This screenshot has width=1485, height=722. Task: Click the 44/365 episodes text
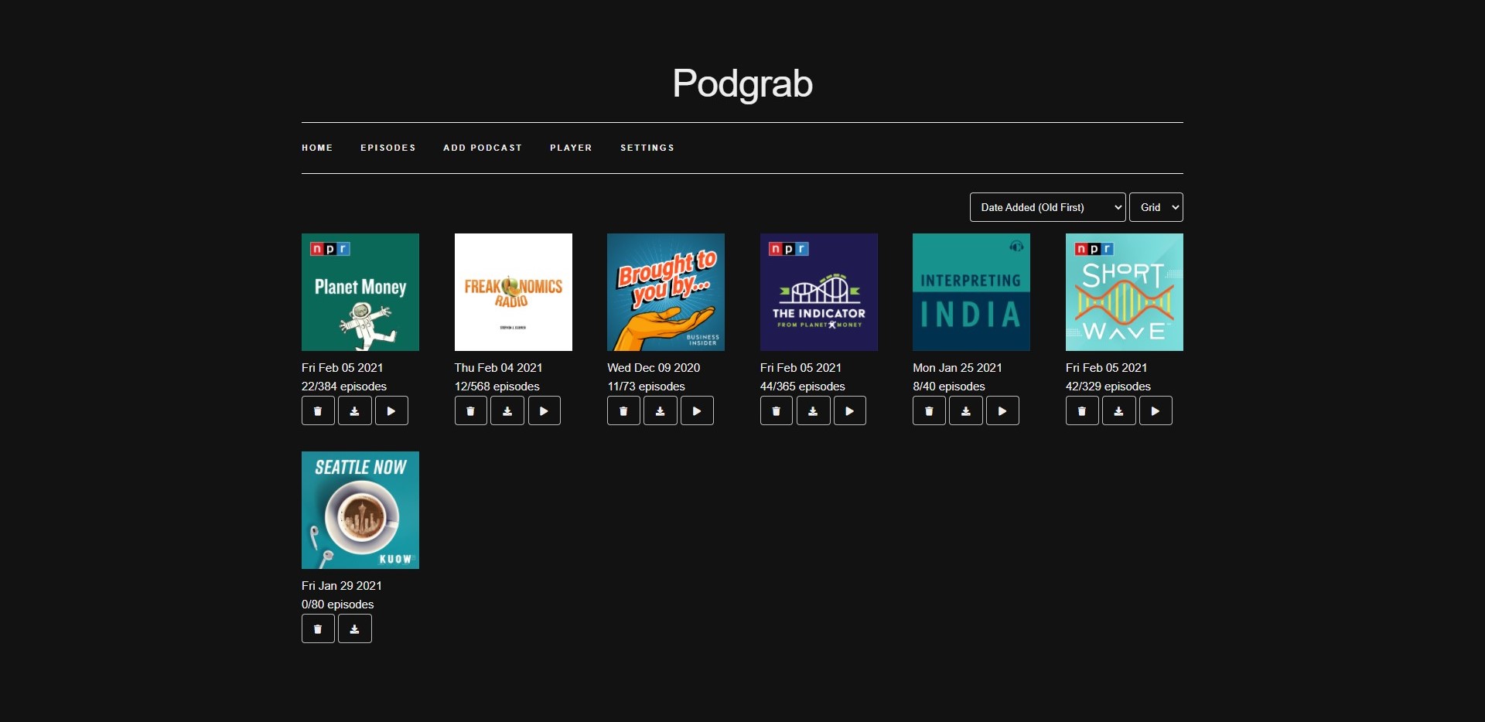click(x=803, y=387)
